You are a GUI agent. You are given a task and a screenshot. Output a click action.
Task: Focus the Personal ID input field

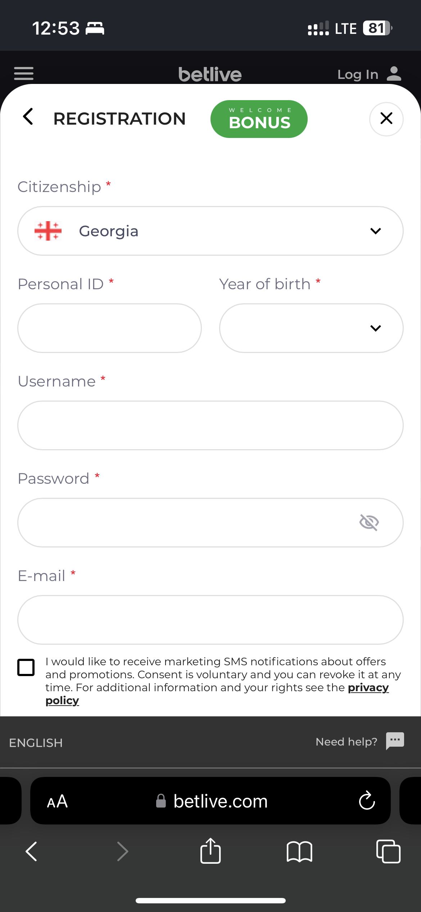coord(109,328)
